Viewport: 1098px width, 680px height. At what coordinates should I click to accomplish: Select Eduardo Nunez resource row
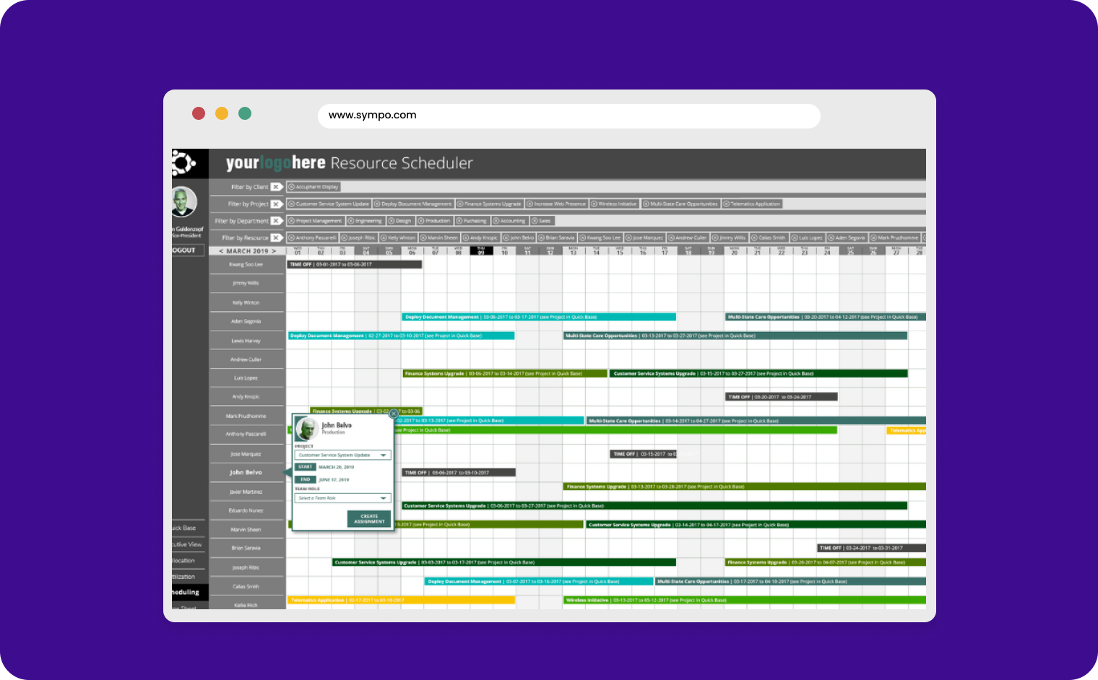pos(246,511)
